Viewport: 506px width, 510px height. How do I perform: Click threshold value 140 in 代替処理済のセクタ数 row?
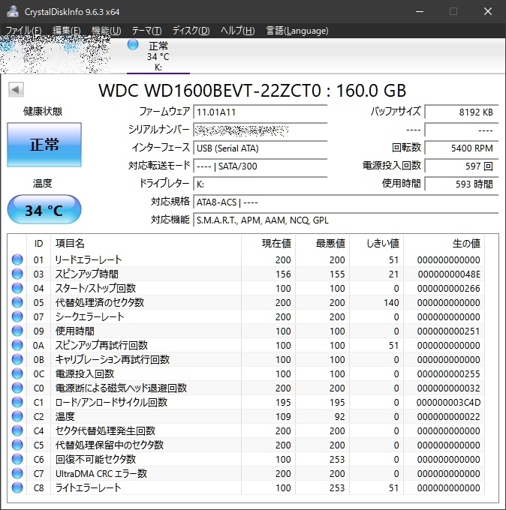[x=391, y=303]
